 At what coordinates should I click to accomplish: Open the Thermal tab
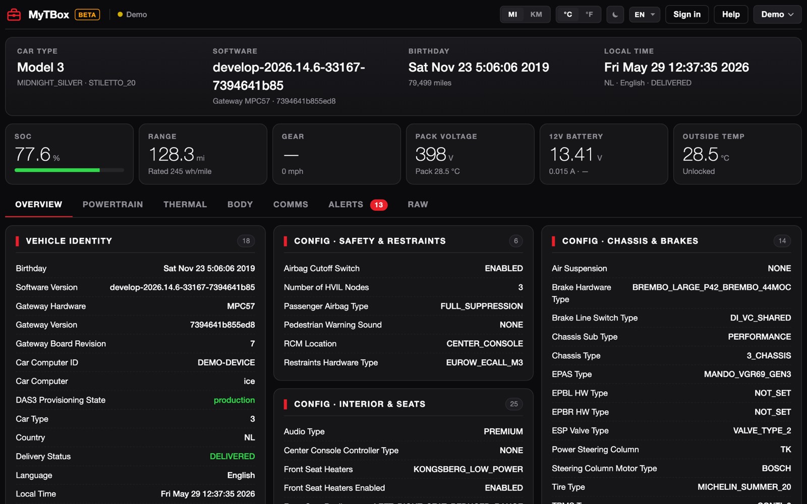[x=185, y=205]
